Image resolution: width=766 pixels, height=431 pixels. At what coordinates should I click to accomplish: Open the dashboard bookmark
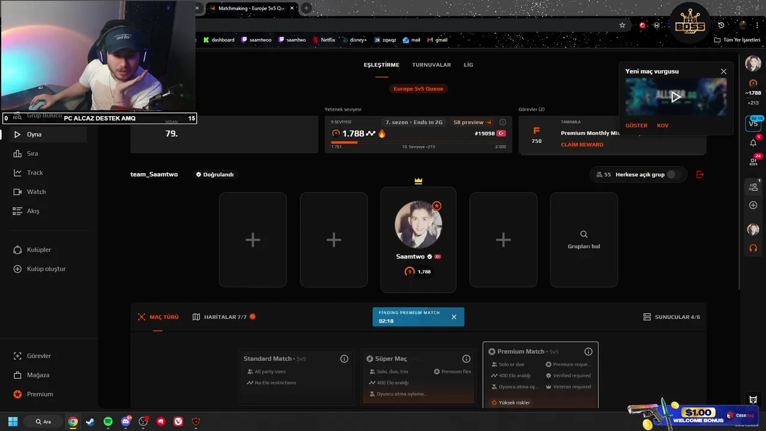[x=219, y=40]
